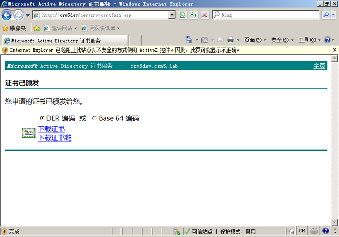Click the certificate image icon
This screenshot has height=237, width=339.
[x=29, y=133]
